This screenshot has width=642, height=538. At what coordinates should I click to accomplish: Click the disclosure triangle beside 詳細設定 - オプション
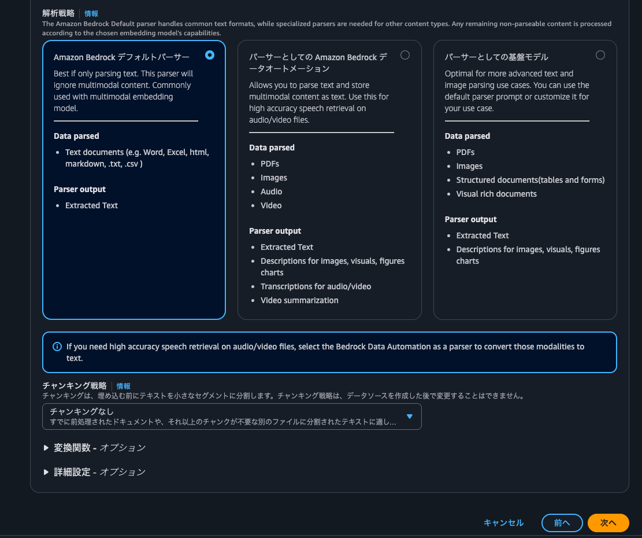click(x=46, y=471)
